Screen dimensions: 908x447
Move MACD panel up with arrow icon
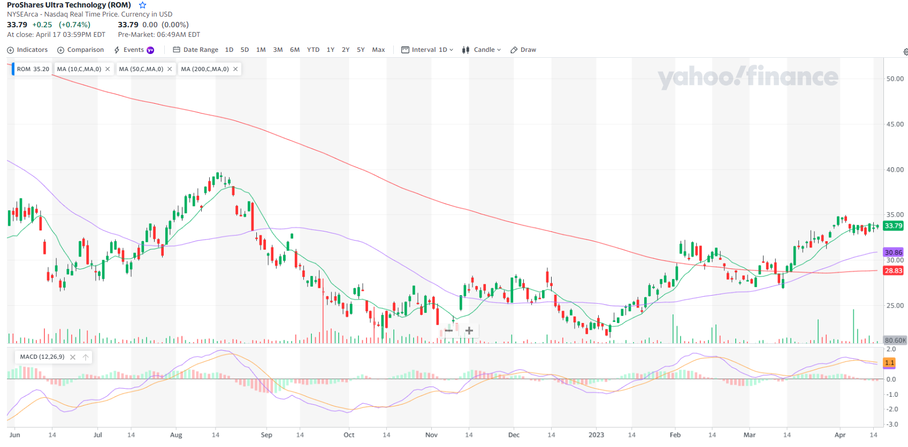86,357
